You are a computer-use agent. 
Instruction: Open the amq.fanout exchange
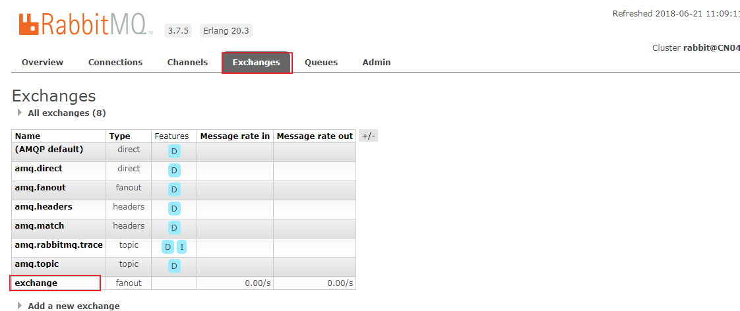tap(40, 188)
